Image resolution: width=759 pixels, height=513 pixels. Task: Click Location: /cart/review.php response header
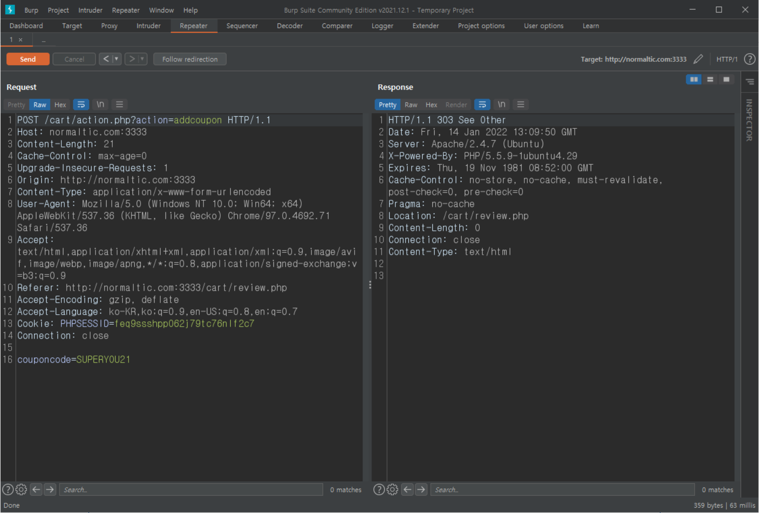pyautogui.click(x=458, y=216)
